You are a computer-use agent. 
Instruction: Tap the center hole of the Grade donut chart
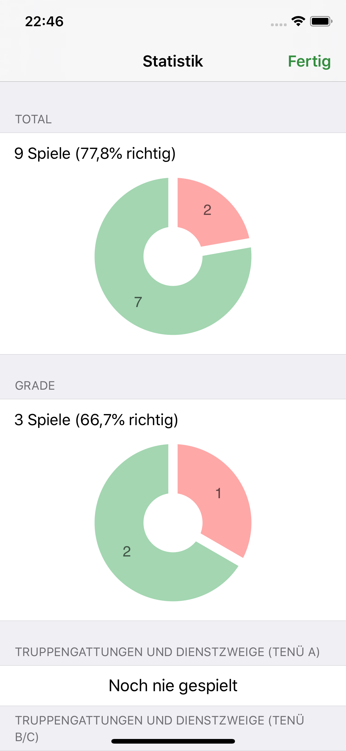(173, 523)
